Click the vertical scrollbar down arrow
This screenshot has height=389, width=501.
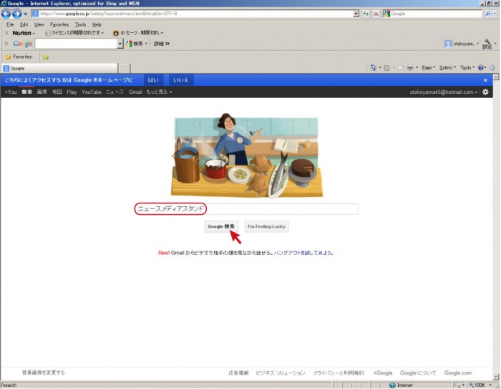496,377
